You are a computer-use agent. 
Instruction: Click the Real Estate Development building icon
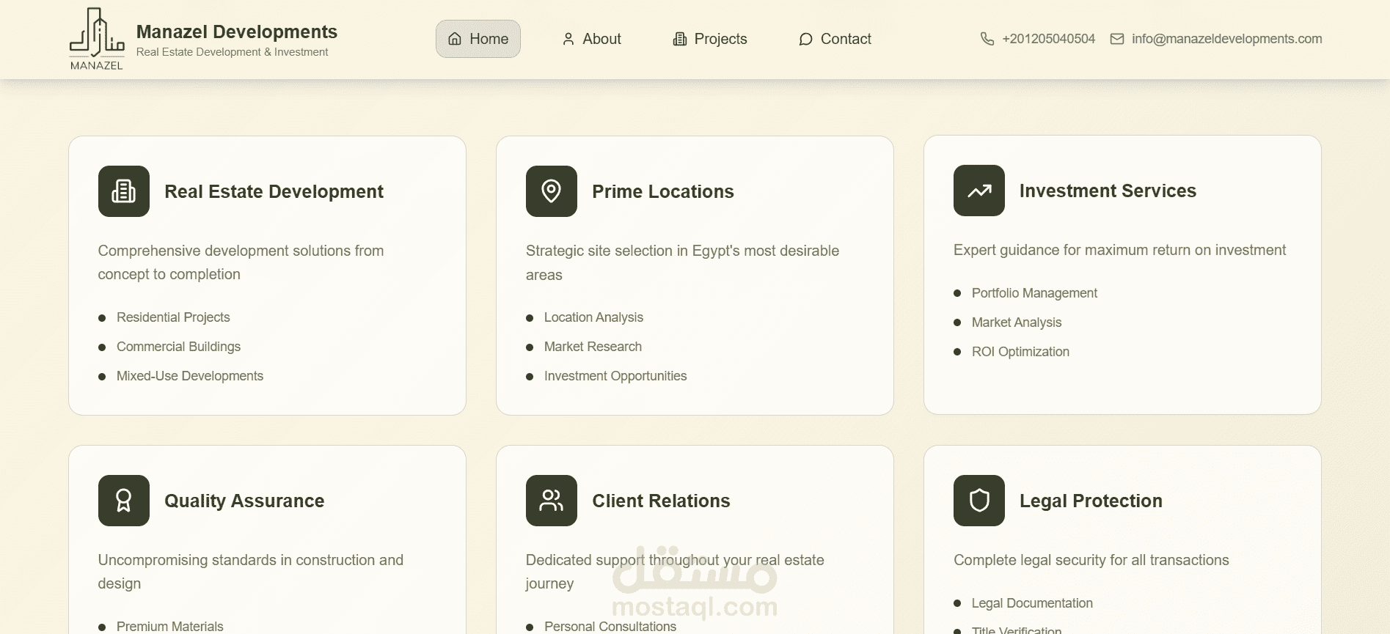(x=124, y=191)
